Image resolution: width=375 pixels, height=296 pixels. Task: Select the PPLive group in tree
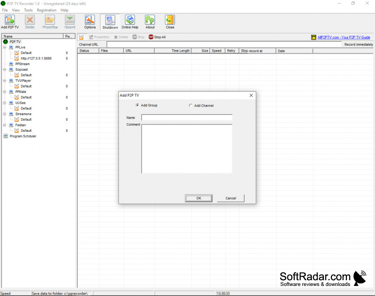pyautogui.click(x=20, y=47)
